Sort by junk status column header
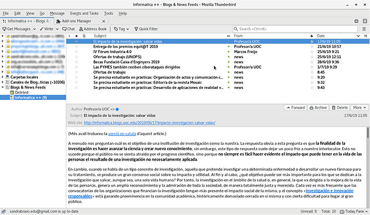The height and width of the screenshot is (215, 370). [x=312, y=36]
